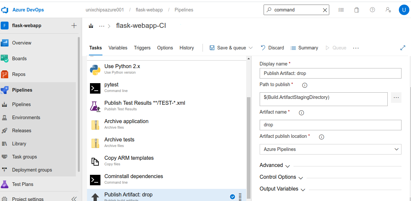This screenshot has width=411, height=201.
Task: Expand the Control Options section
Action: pyautogui.click(x=281, y=177)
